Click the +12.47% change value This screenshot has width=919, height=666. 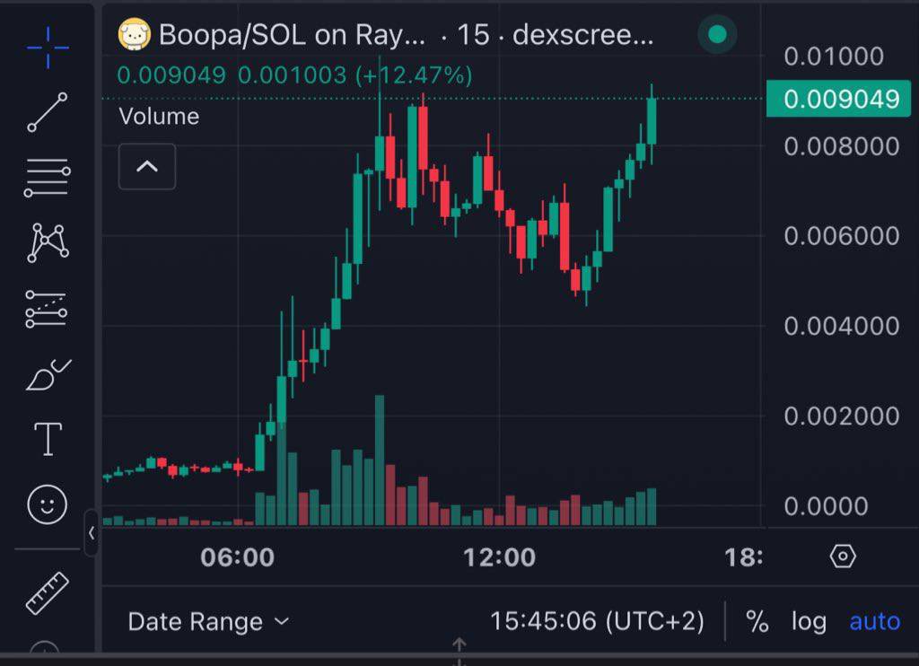[413, 75]
